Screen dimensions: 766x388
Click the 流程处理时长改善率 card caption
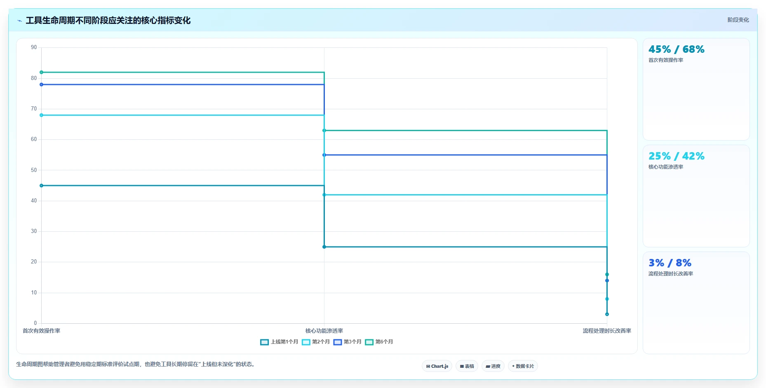pos(670,274)
